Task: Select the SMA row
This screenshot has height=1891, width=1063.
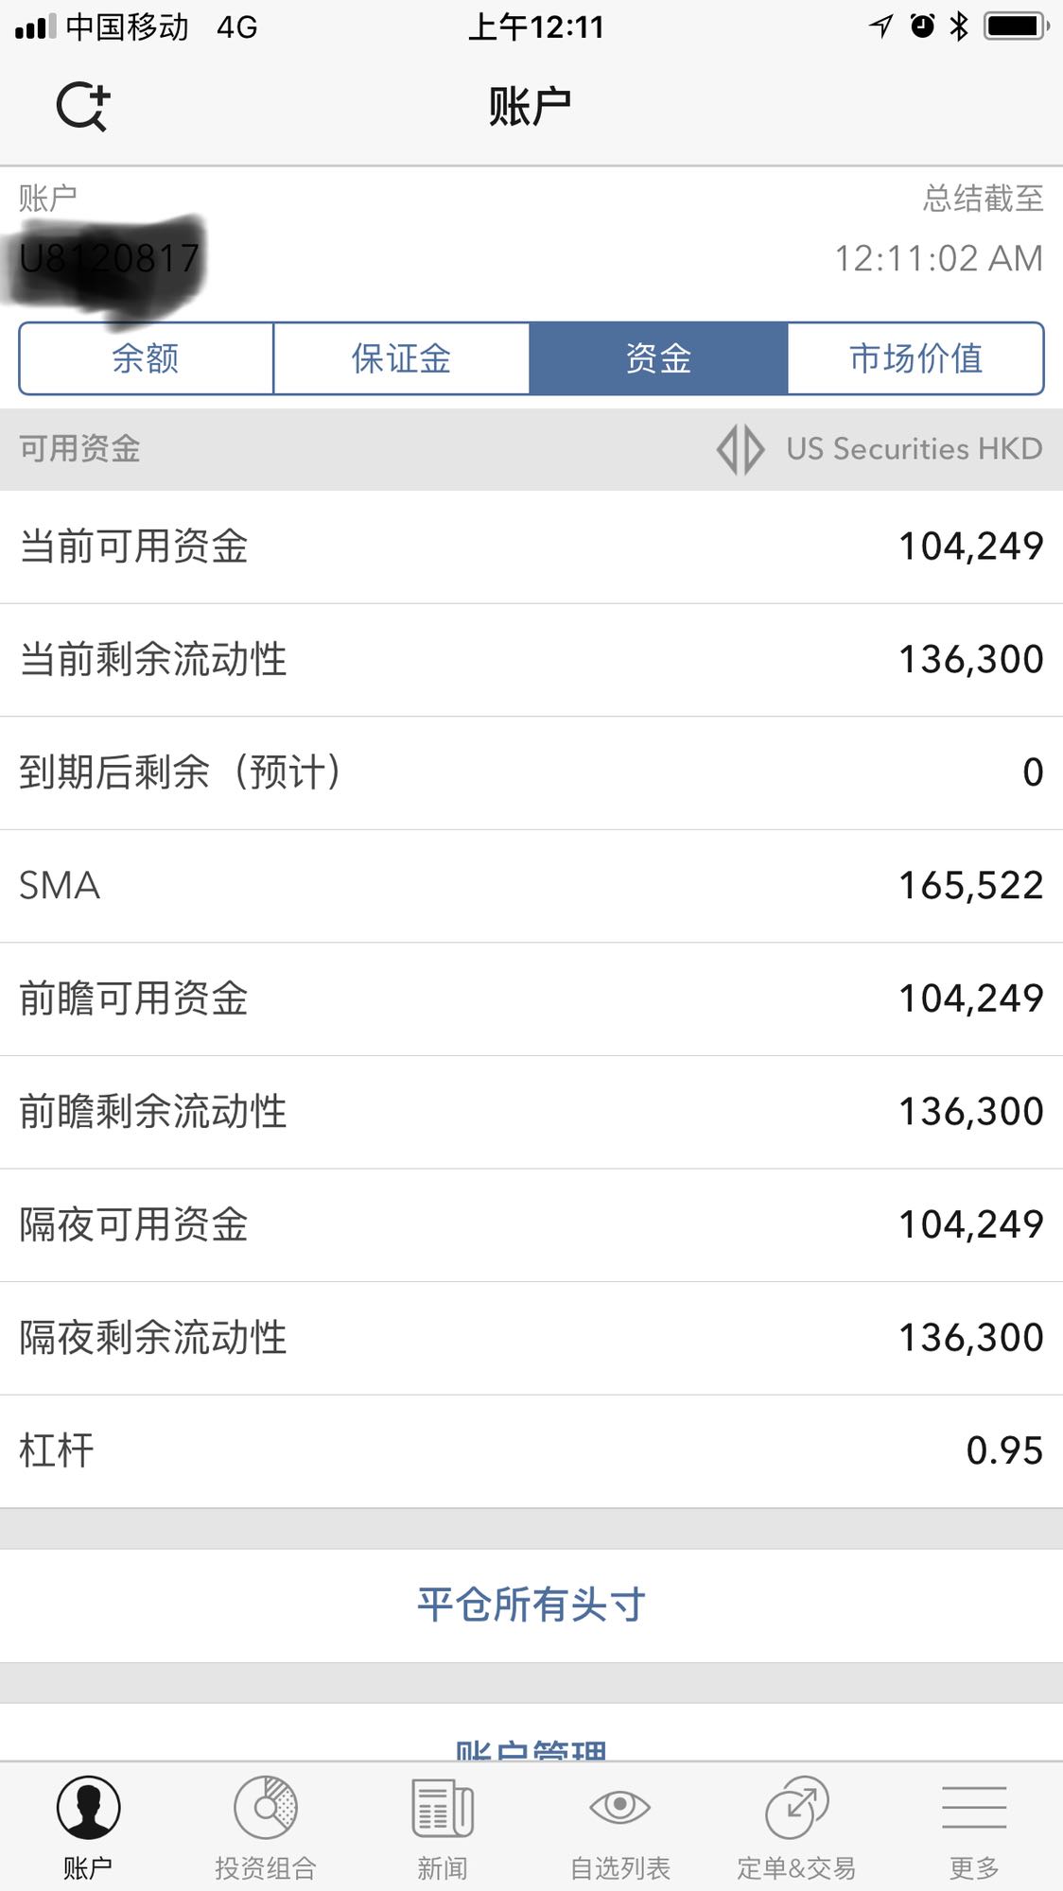Action: tap(531, 886)
